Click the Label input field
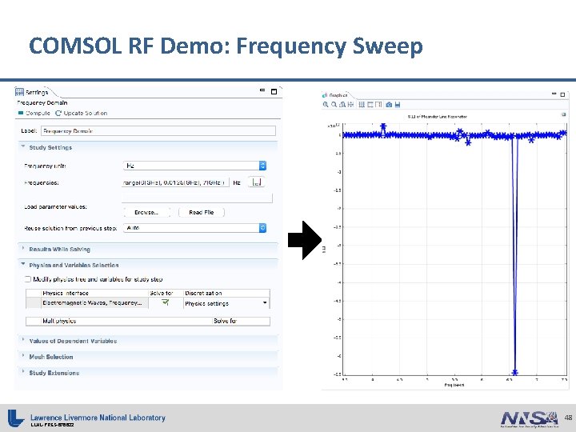This screenshot has height=432, width=576. click(158, 130)
